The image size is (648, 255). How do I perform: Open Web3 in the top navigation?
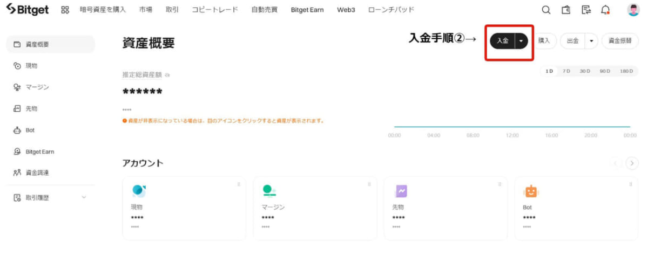[x=346, y=10]
